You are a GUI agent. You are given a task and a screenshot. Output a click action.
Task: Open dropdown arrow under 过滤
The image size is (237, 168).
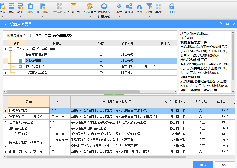point(149,16)
